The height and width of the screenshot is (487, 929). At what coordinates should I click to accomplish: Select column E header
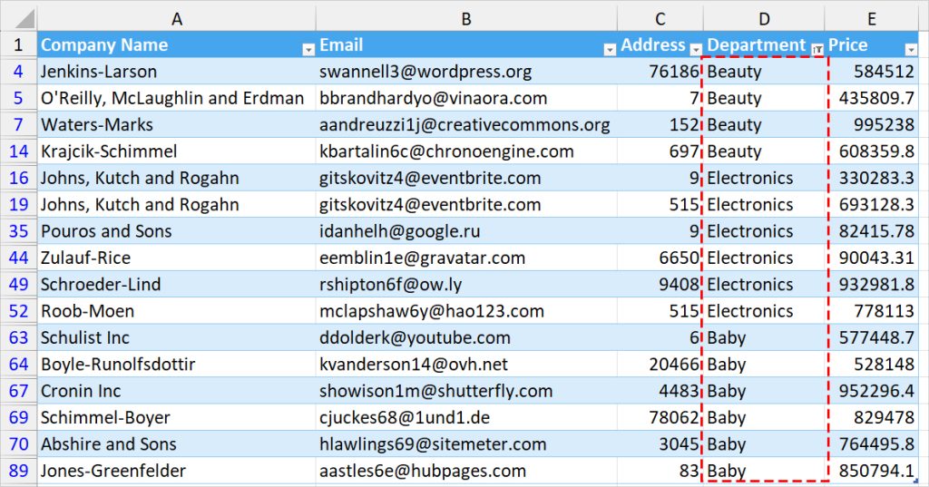click(872, 19)
